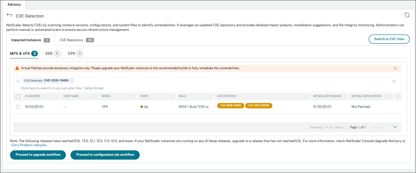Sort by the CVE DETECTED column

click(306, 96)
